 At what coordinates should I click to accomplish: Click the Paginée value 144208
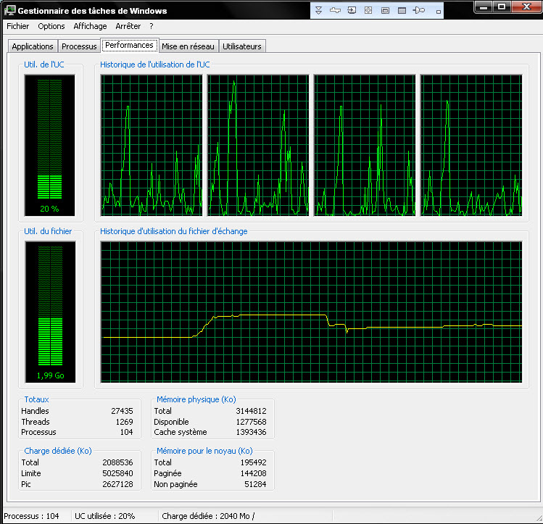point(254,473)
